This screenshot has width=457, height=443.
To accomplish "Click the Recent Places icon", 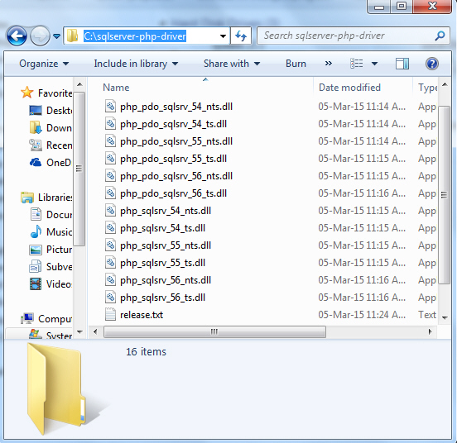I will pos(36,145).
